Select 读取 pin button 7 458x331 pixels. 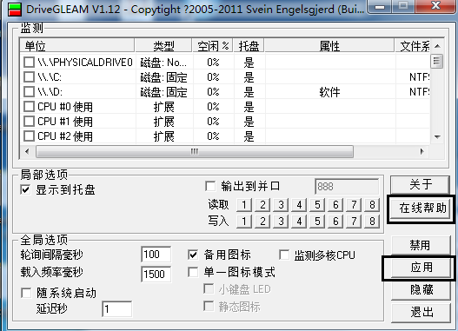tap(354, 205)
